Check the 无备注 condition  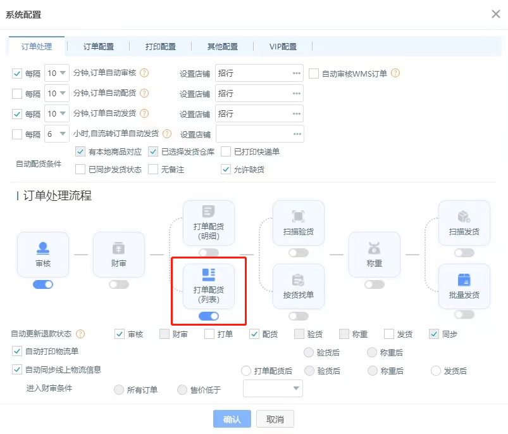pyautogui.click(x=153, y=169)
